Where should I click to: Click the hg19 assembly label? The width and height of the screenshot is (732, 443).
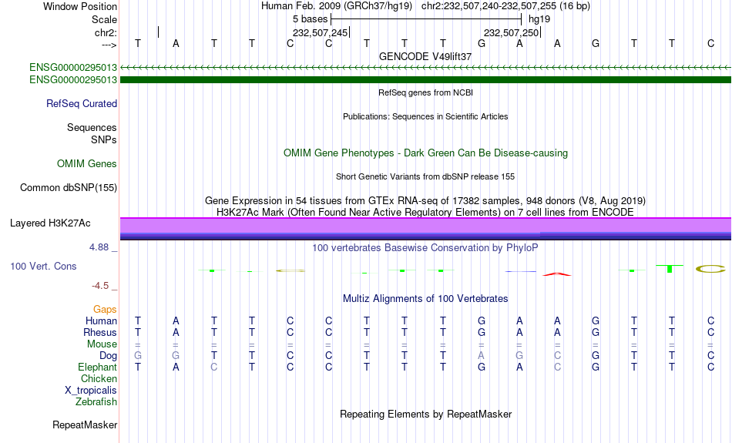(539, 19)
